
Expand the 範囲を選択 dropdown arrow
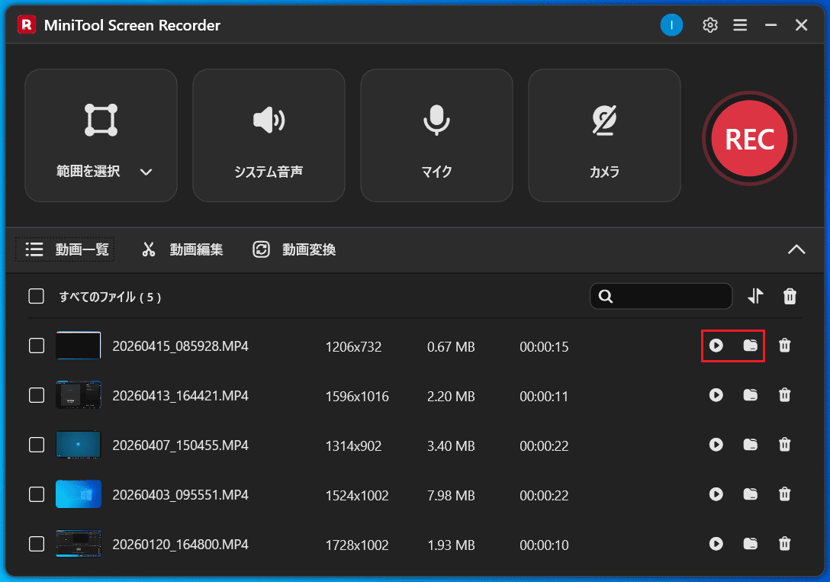click(146, 172)
